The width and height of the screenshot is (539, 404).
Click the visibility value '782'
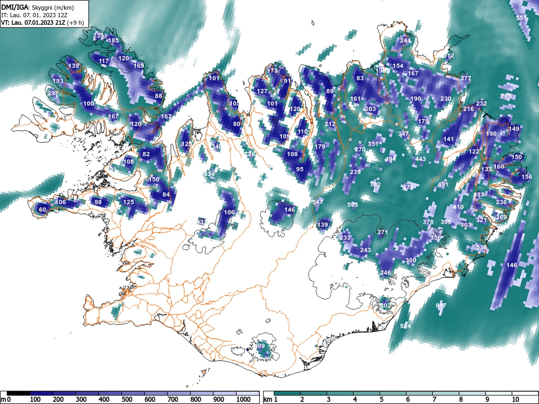375,184
